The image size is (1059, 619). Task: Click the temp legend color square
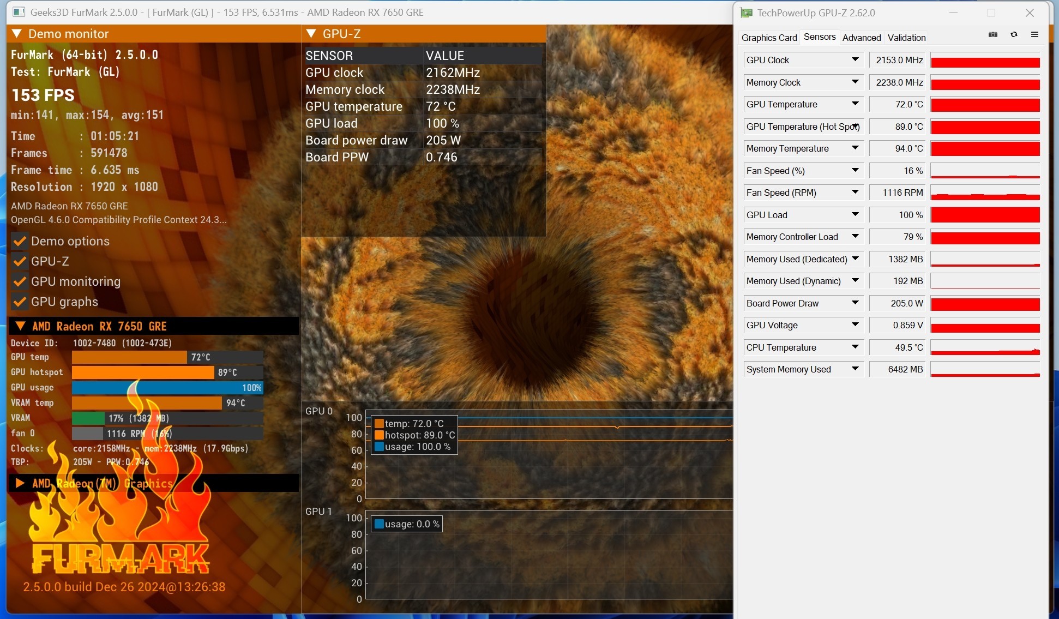pyautogui.click(x=379, y=424)
